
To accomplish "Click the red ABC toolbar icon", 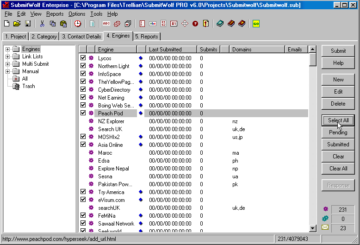I will click(x=106, y=24).
